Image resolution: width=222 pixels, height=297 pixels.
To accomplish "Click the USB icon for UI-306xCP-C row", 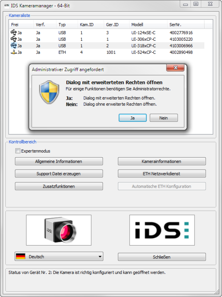I will 14,39.
